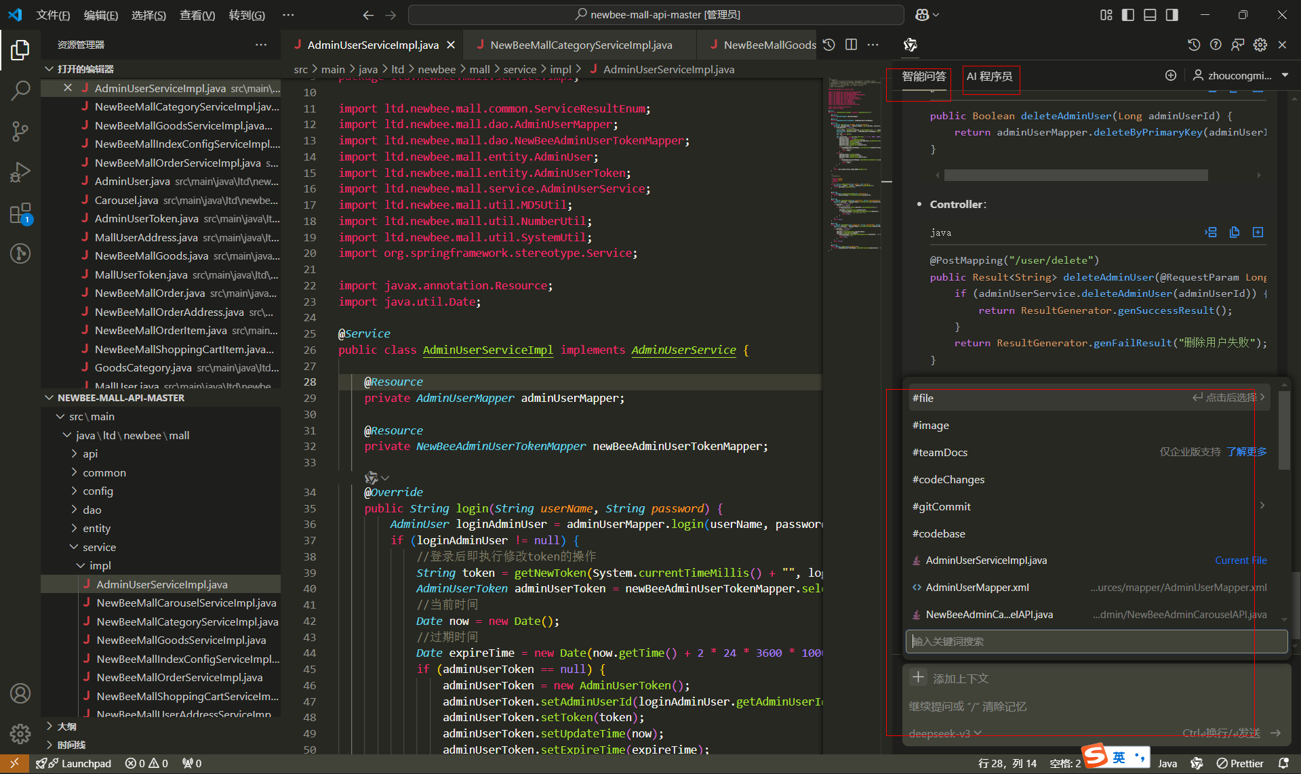Toggle the bottom panel layout button

tap(1150, 15)
